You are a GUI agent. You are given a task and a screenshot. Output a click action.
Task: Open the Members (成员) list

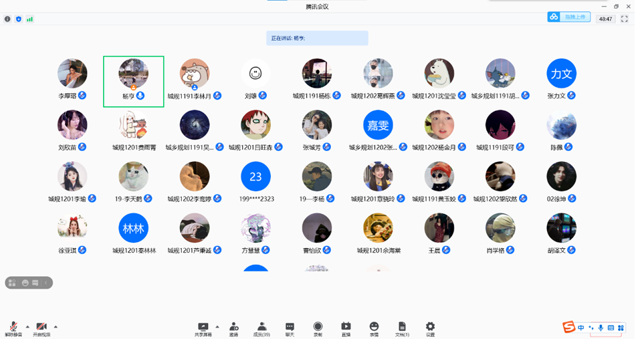point(261,328)
